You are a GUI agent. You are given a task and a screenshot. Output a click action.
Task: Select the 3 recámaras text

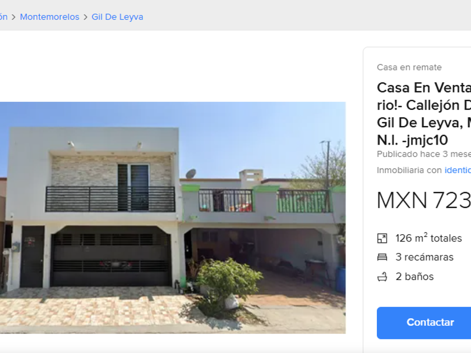point(424,257)
